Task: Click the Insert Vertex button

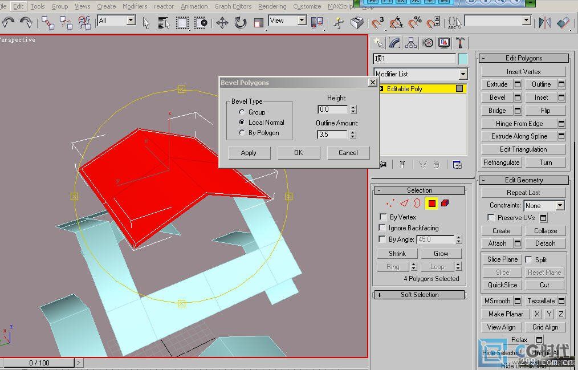Action: (523, 71)
